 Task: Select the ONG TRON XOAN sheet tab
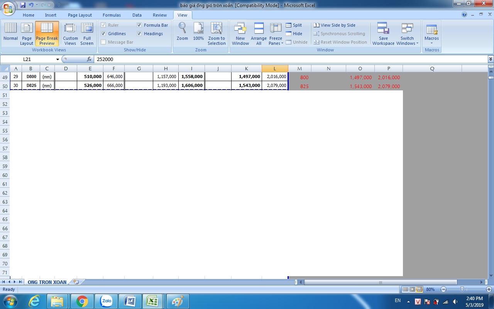click(47, 282)
